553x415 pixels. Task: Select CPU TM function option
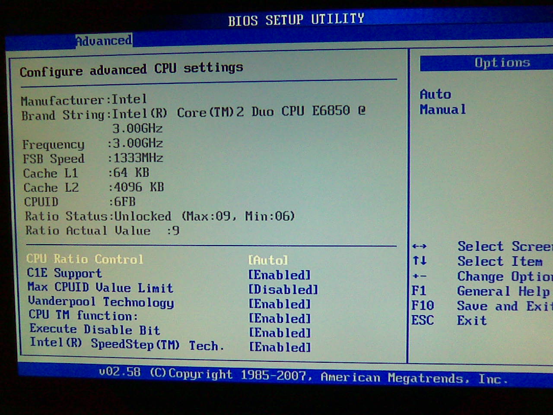pyautogui.click(x=83, y=315)
